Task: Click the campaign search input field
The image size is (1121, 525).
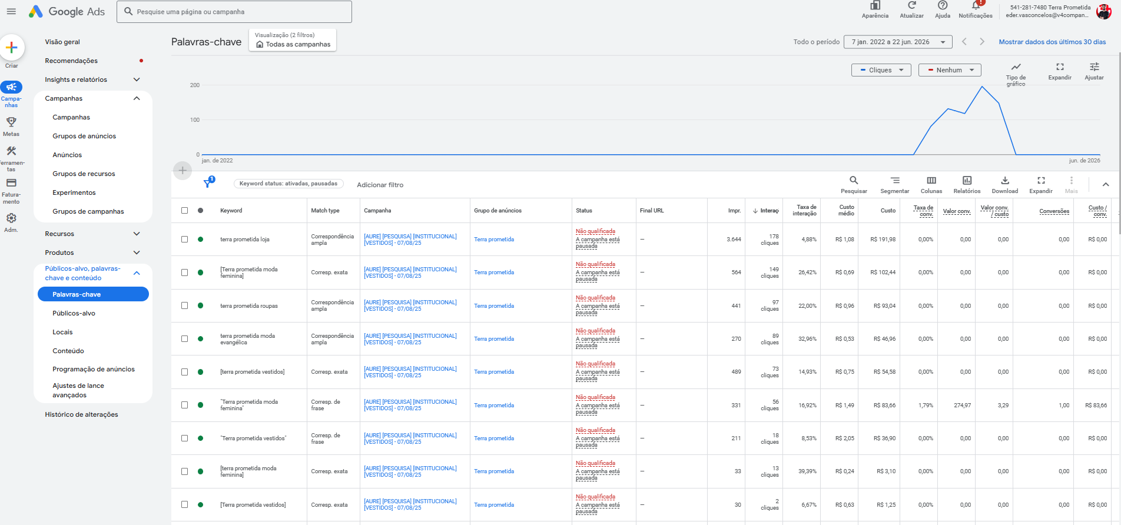Action: point(234,12)
